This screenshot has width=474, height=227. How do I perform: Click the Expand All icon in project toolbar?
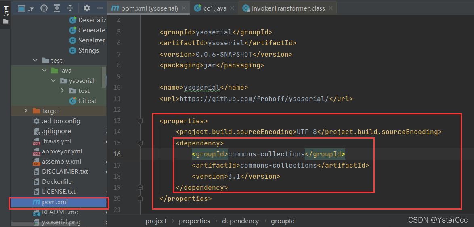57,8
